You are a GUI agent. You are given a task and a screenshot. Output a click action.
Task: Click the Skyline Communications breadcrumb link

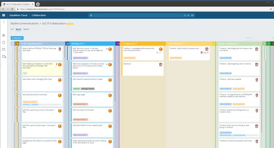tap(25, 23)
